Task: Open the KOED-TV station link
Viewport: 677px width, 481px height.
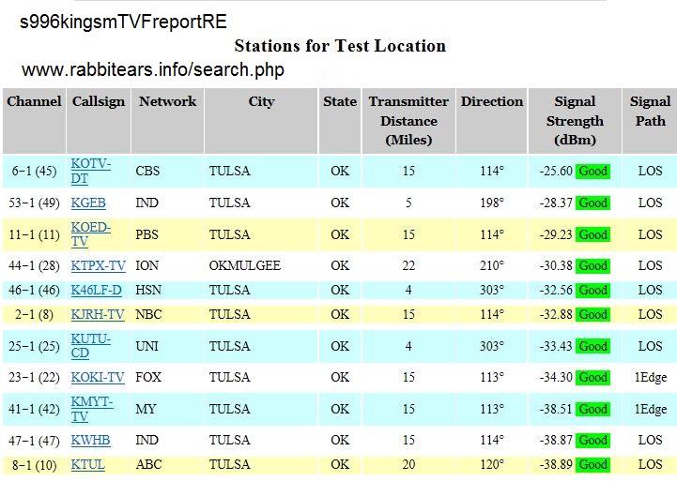Action: click(90, 233)
